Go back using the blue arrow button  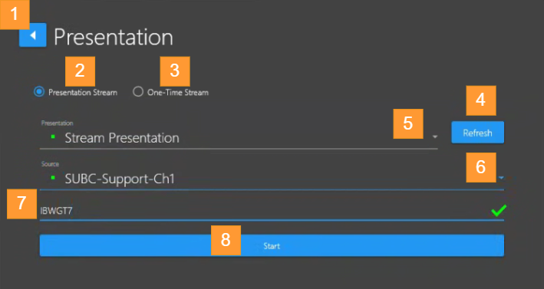pyautogui.click(x=33, y=35)
